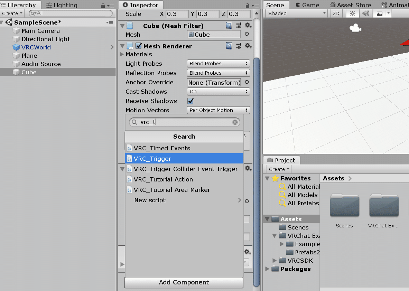Click the Add Component button
Image resolution: width=409 pixels, height=291 pixels.
click(x=184, y=282)
